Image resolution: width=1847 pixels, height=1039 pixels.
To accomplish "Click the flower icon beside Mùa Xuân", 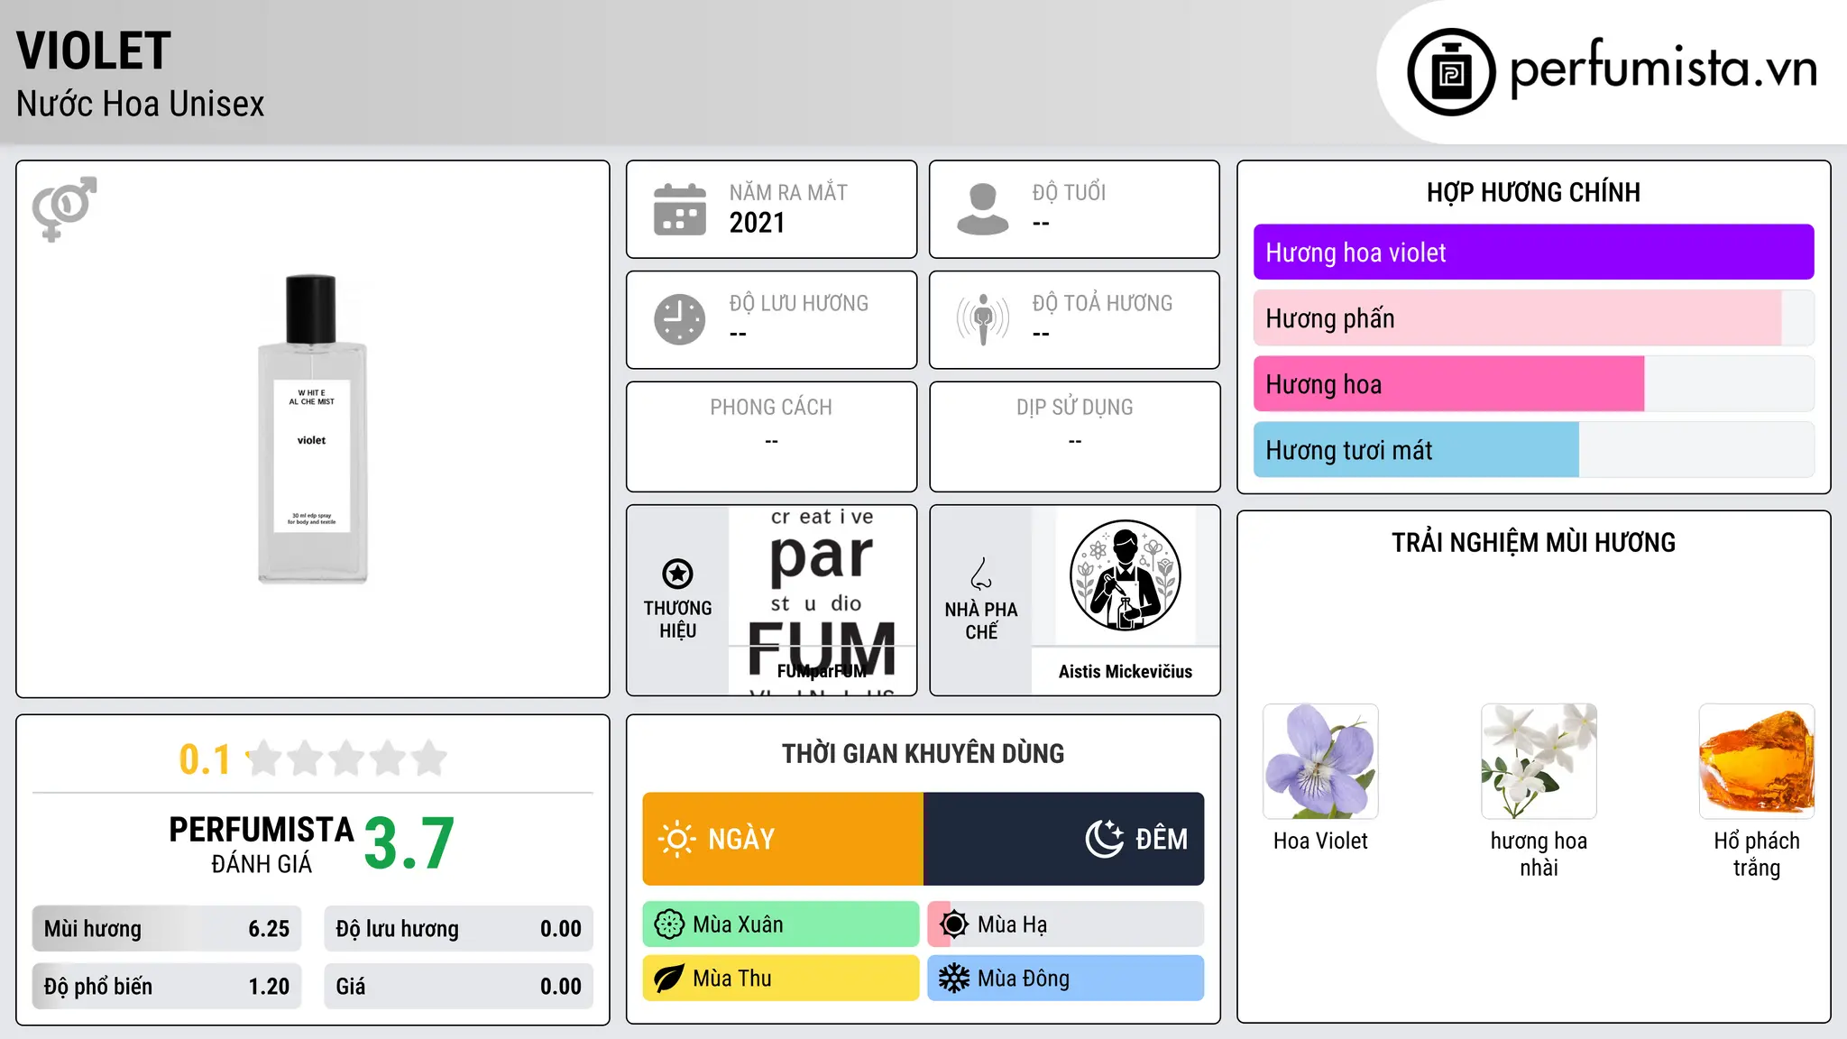I will (669, 924).
